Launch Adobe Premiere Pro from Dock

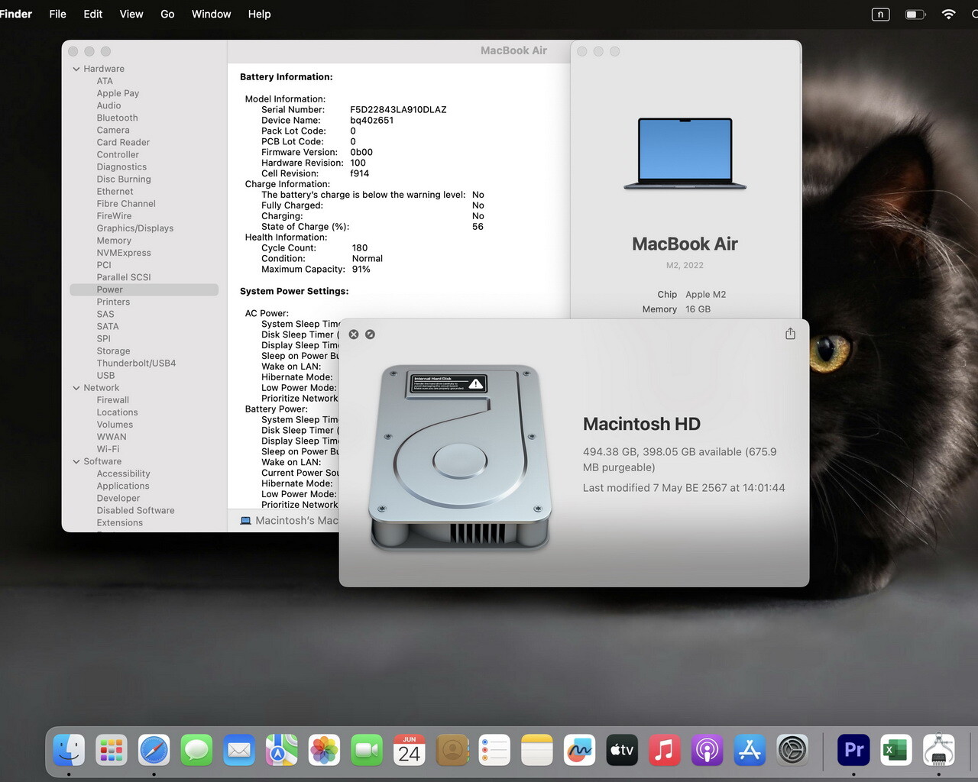click(x=853, y=750)
